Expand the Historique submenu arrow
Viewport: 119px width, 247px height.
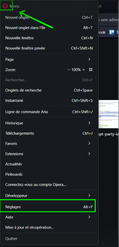[89, 123]
